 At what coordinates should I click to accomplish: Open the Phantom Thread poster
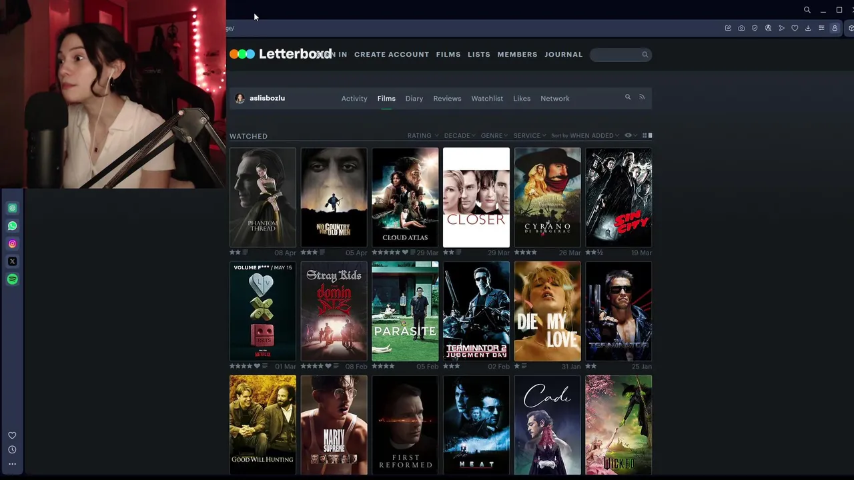pyautogui.click(x=263, y=197)
